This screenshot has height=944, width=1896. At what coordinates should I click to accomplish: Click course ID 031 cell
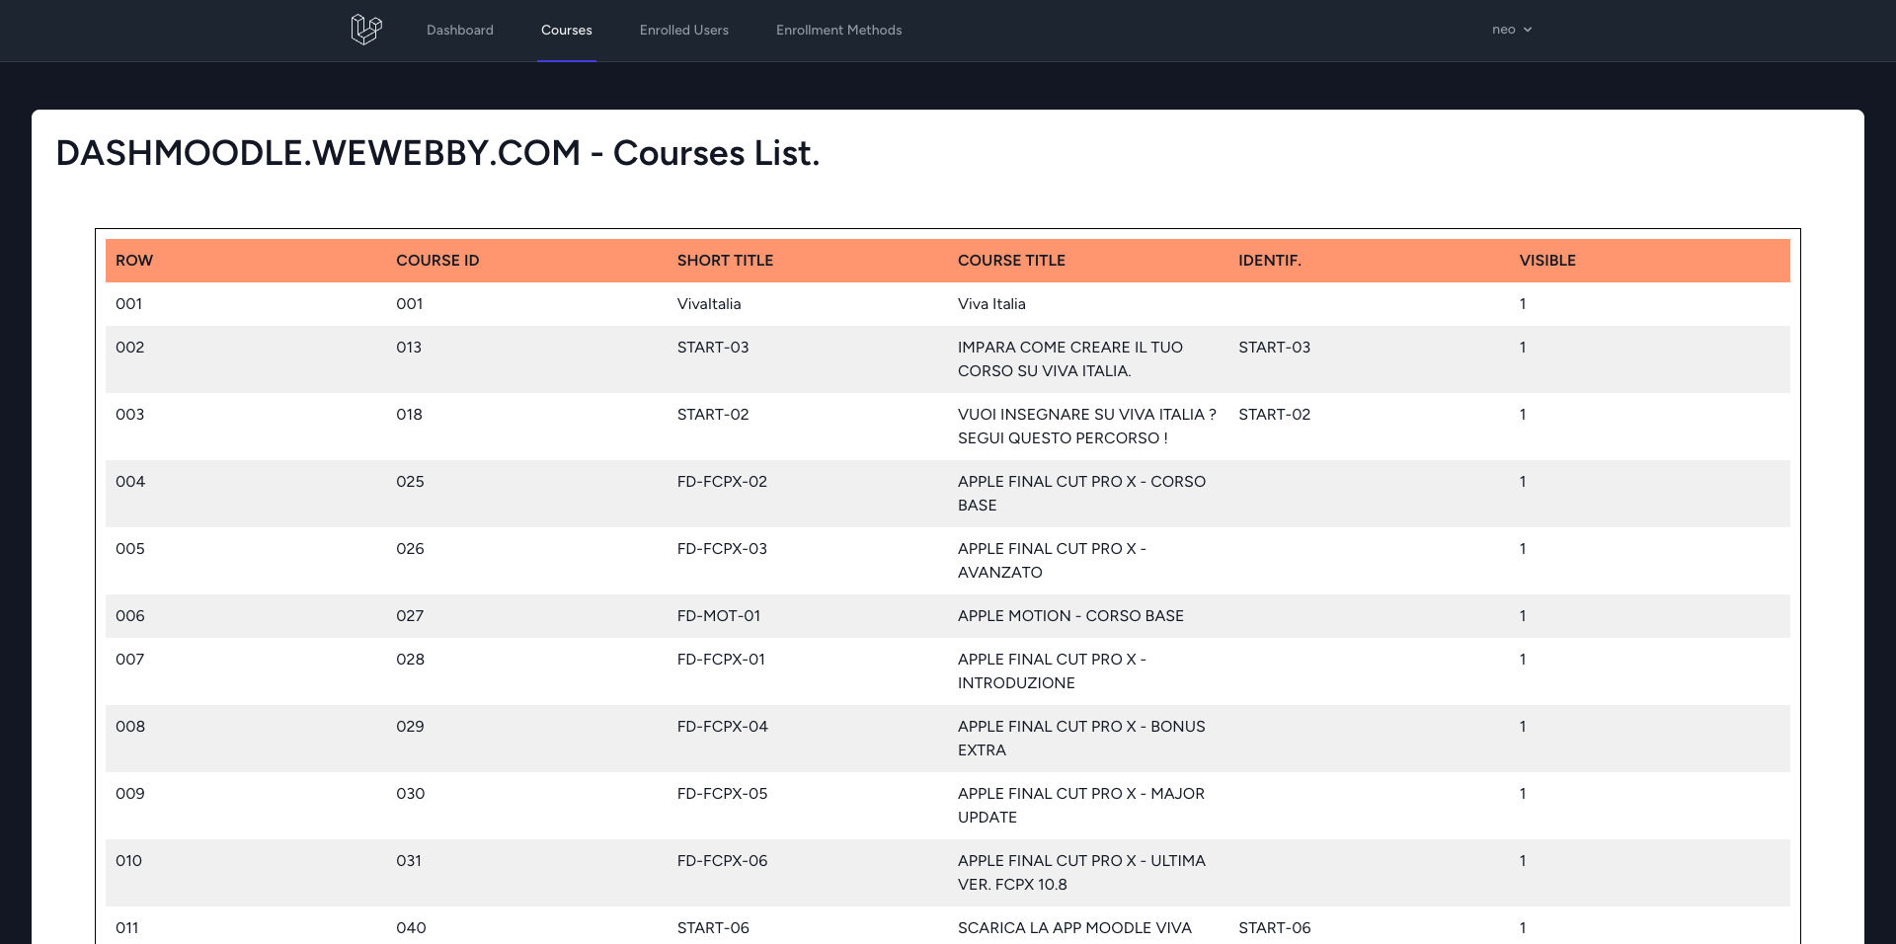(409, 861)
